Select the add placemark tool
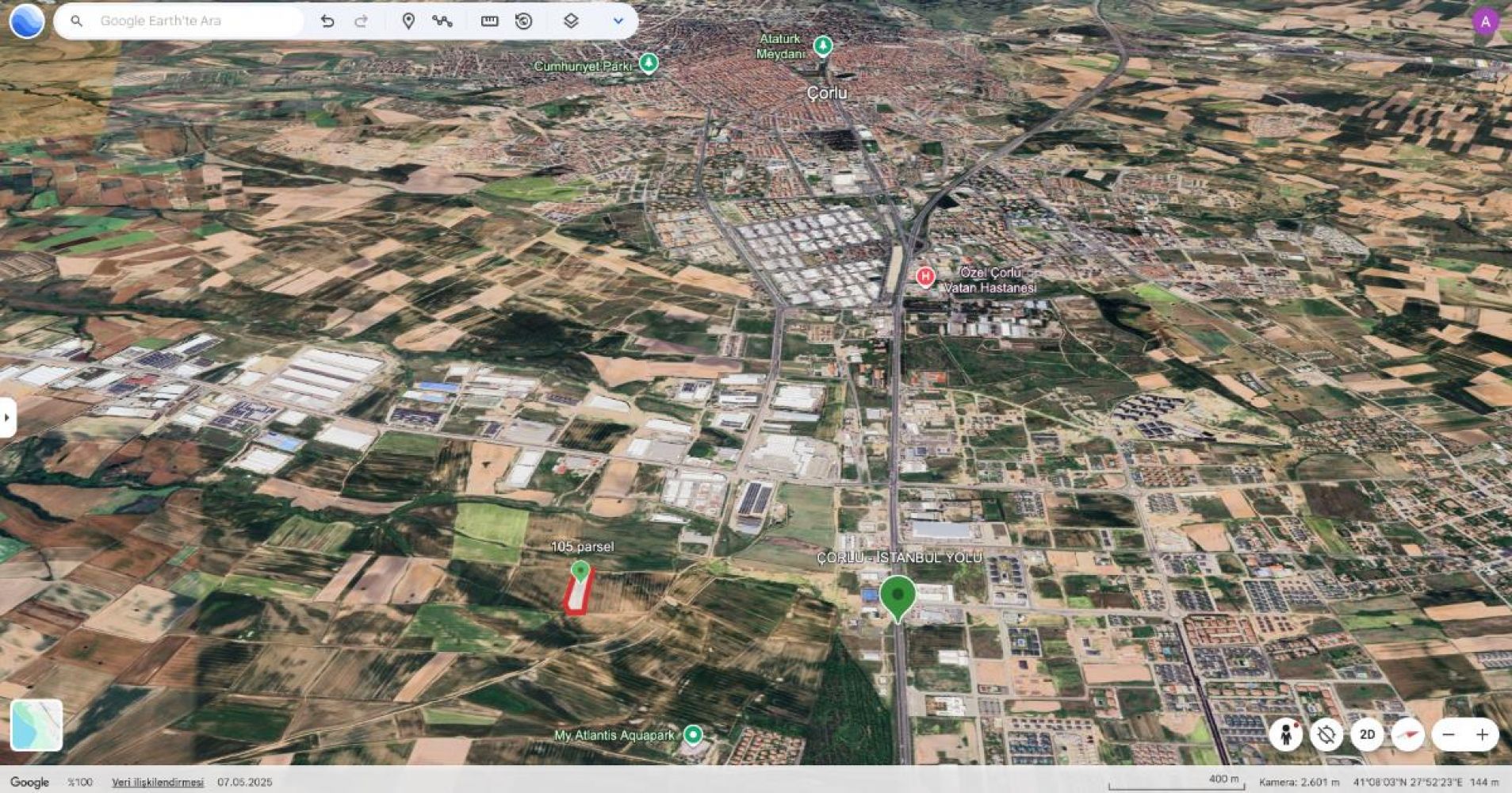The image size is (1512, 793). click(408, 21)
